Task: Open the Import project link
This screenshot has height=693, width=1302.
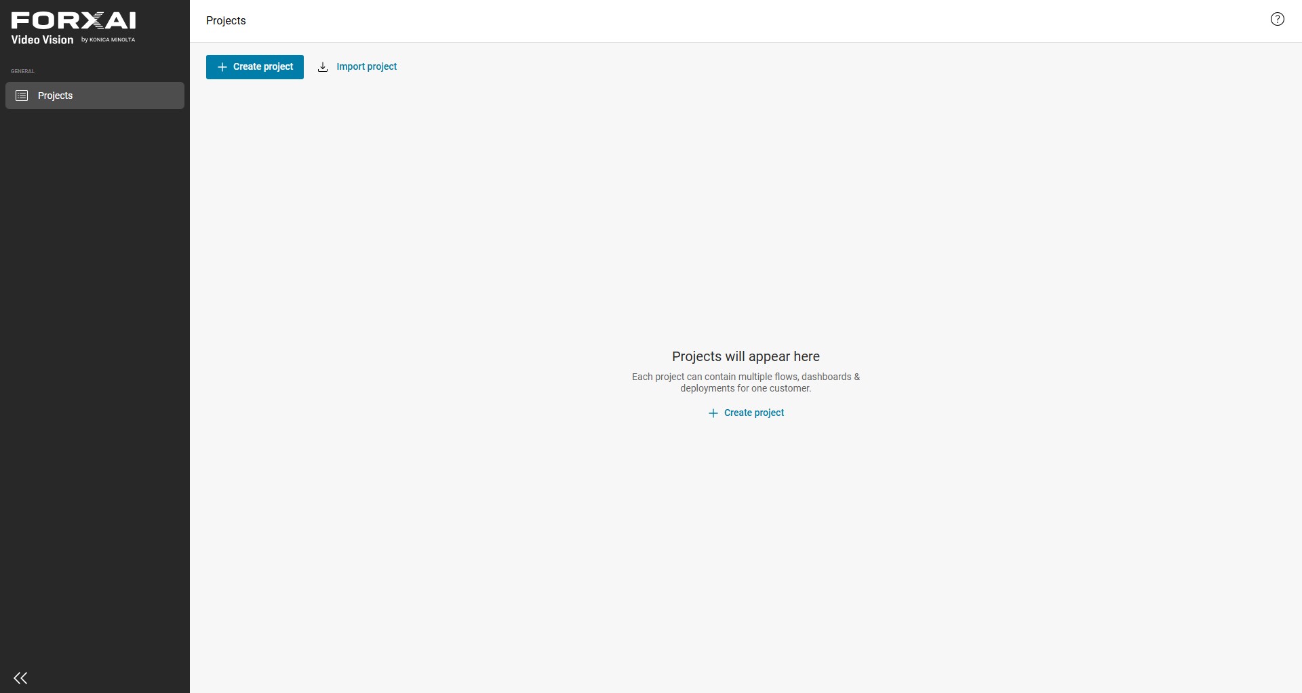Action: click(357, 67)
